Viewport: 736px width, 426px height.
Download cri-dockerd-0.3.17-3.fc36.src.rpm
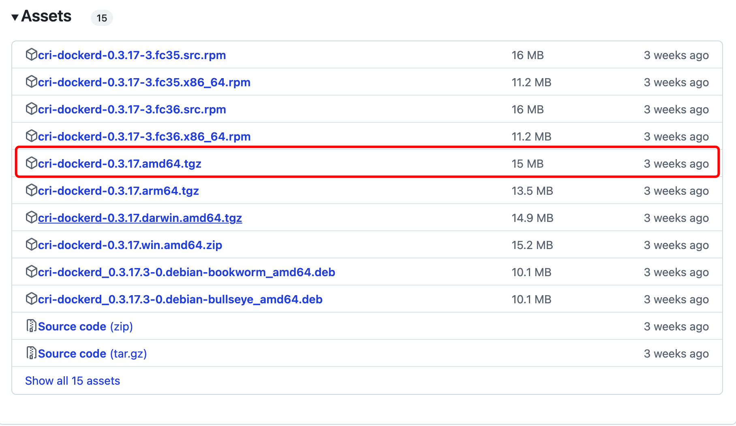click(x=132, y=109)
